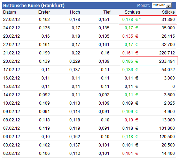
Task: Click volume value 3.000
Action: 169,78
